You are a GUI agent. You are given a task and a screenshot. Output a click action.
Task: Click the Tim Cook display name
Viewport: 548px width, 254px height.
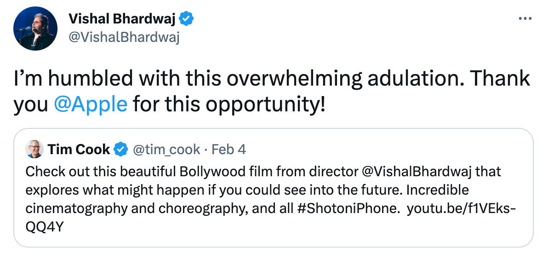point(79,150)
